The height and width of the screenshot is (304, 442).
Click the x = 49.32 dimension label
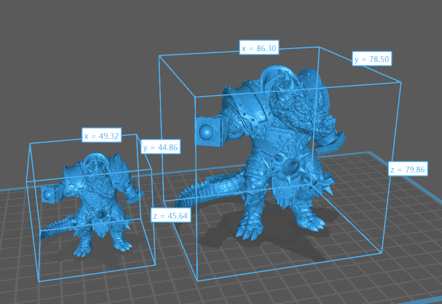(x=102, y=135)
